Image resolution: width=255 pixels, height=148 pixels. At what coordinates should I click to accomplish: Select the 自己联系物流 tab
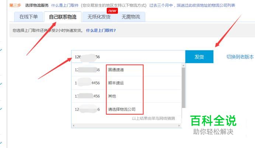(x=63, y=17)
